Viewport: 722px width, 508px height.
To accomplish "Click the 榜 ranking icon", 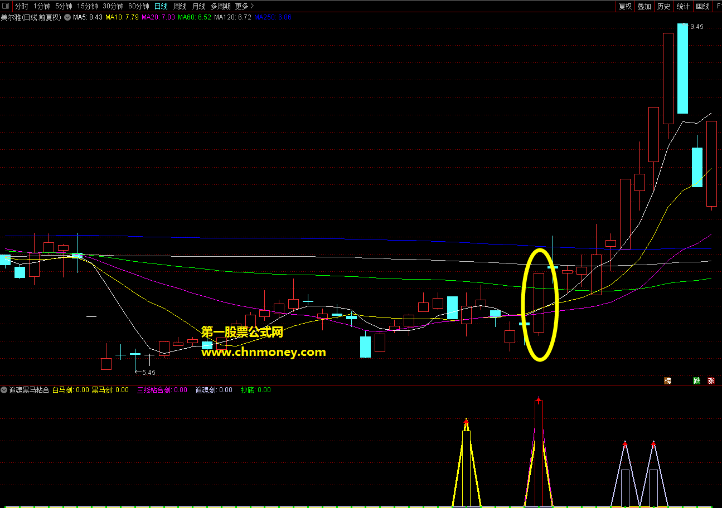I will (x=667, y=381).
